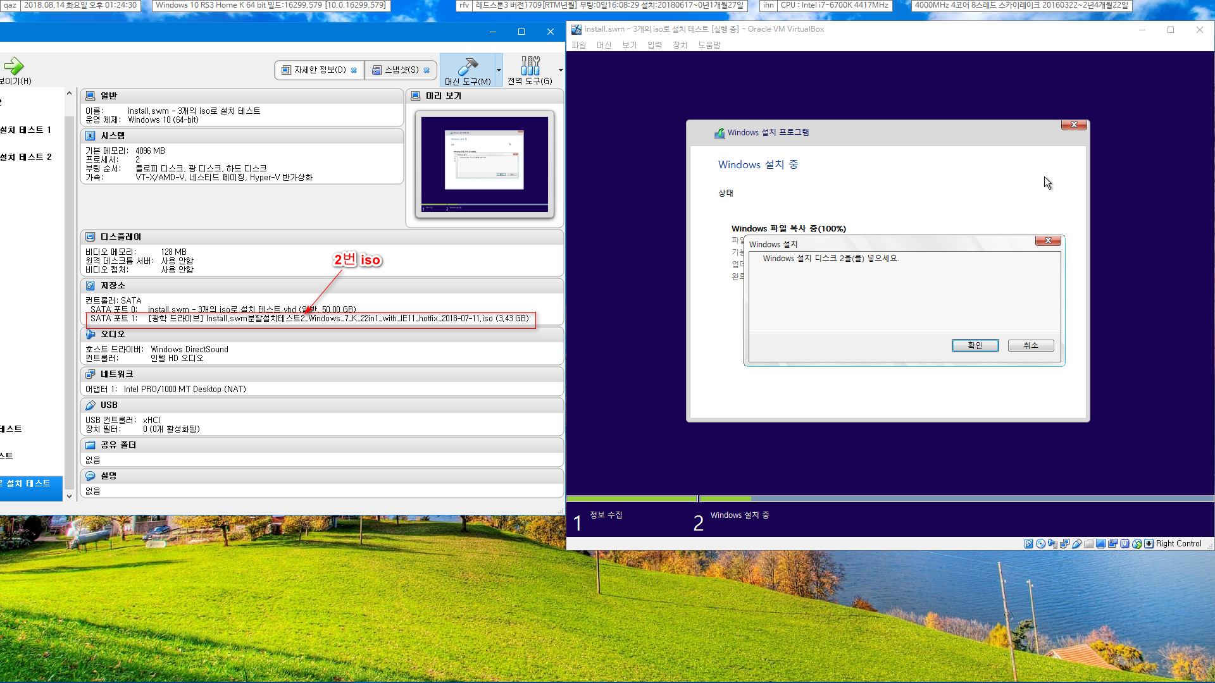Screen dimensions: 1215x683
Task: Click 'Right Control' host key label
Action: 1178,544
